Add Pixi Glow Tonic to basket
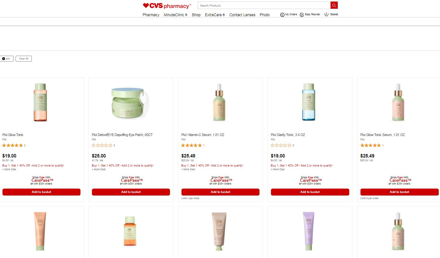This screenshot has height=258, width=440. (41, 192)
